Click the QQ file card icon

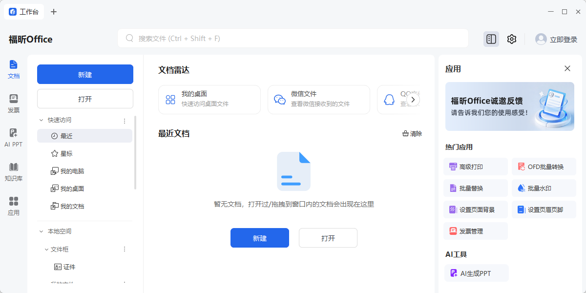pos(389,100)
